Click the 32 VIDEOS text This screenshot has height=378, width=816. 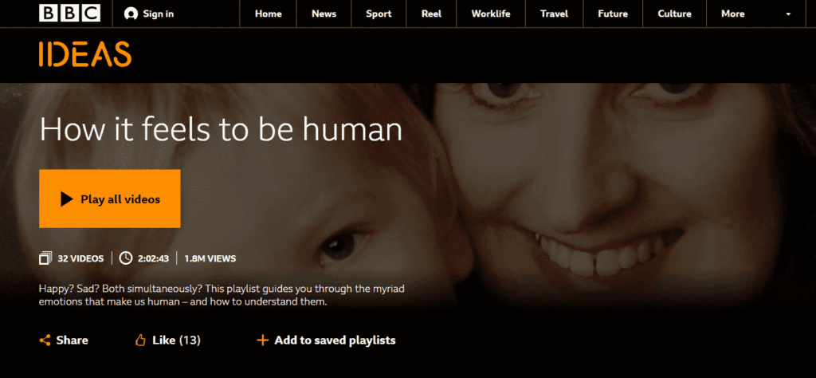pyautogui.click(x=80, y=258)
